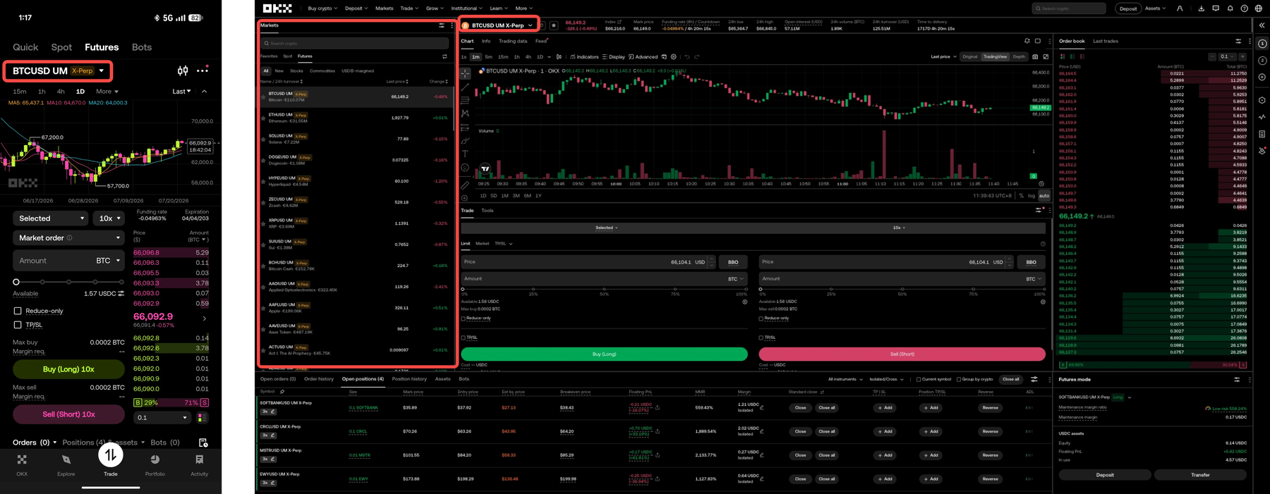The width and height of the screenshot is (1270, 494).
Task: Expand Buy crypto menu in top navigation
Action: tap(322, 8)
